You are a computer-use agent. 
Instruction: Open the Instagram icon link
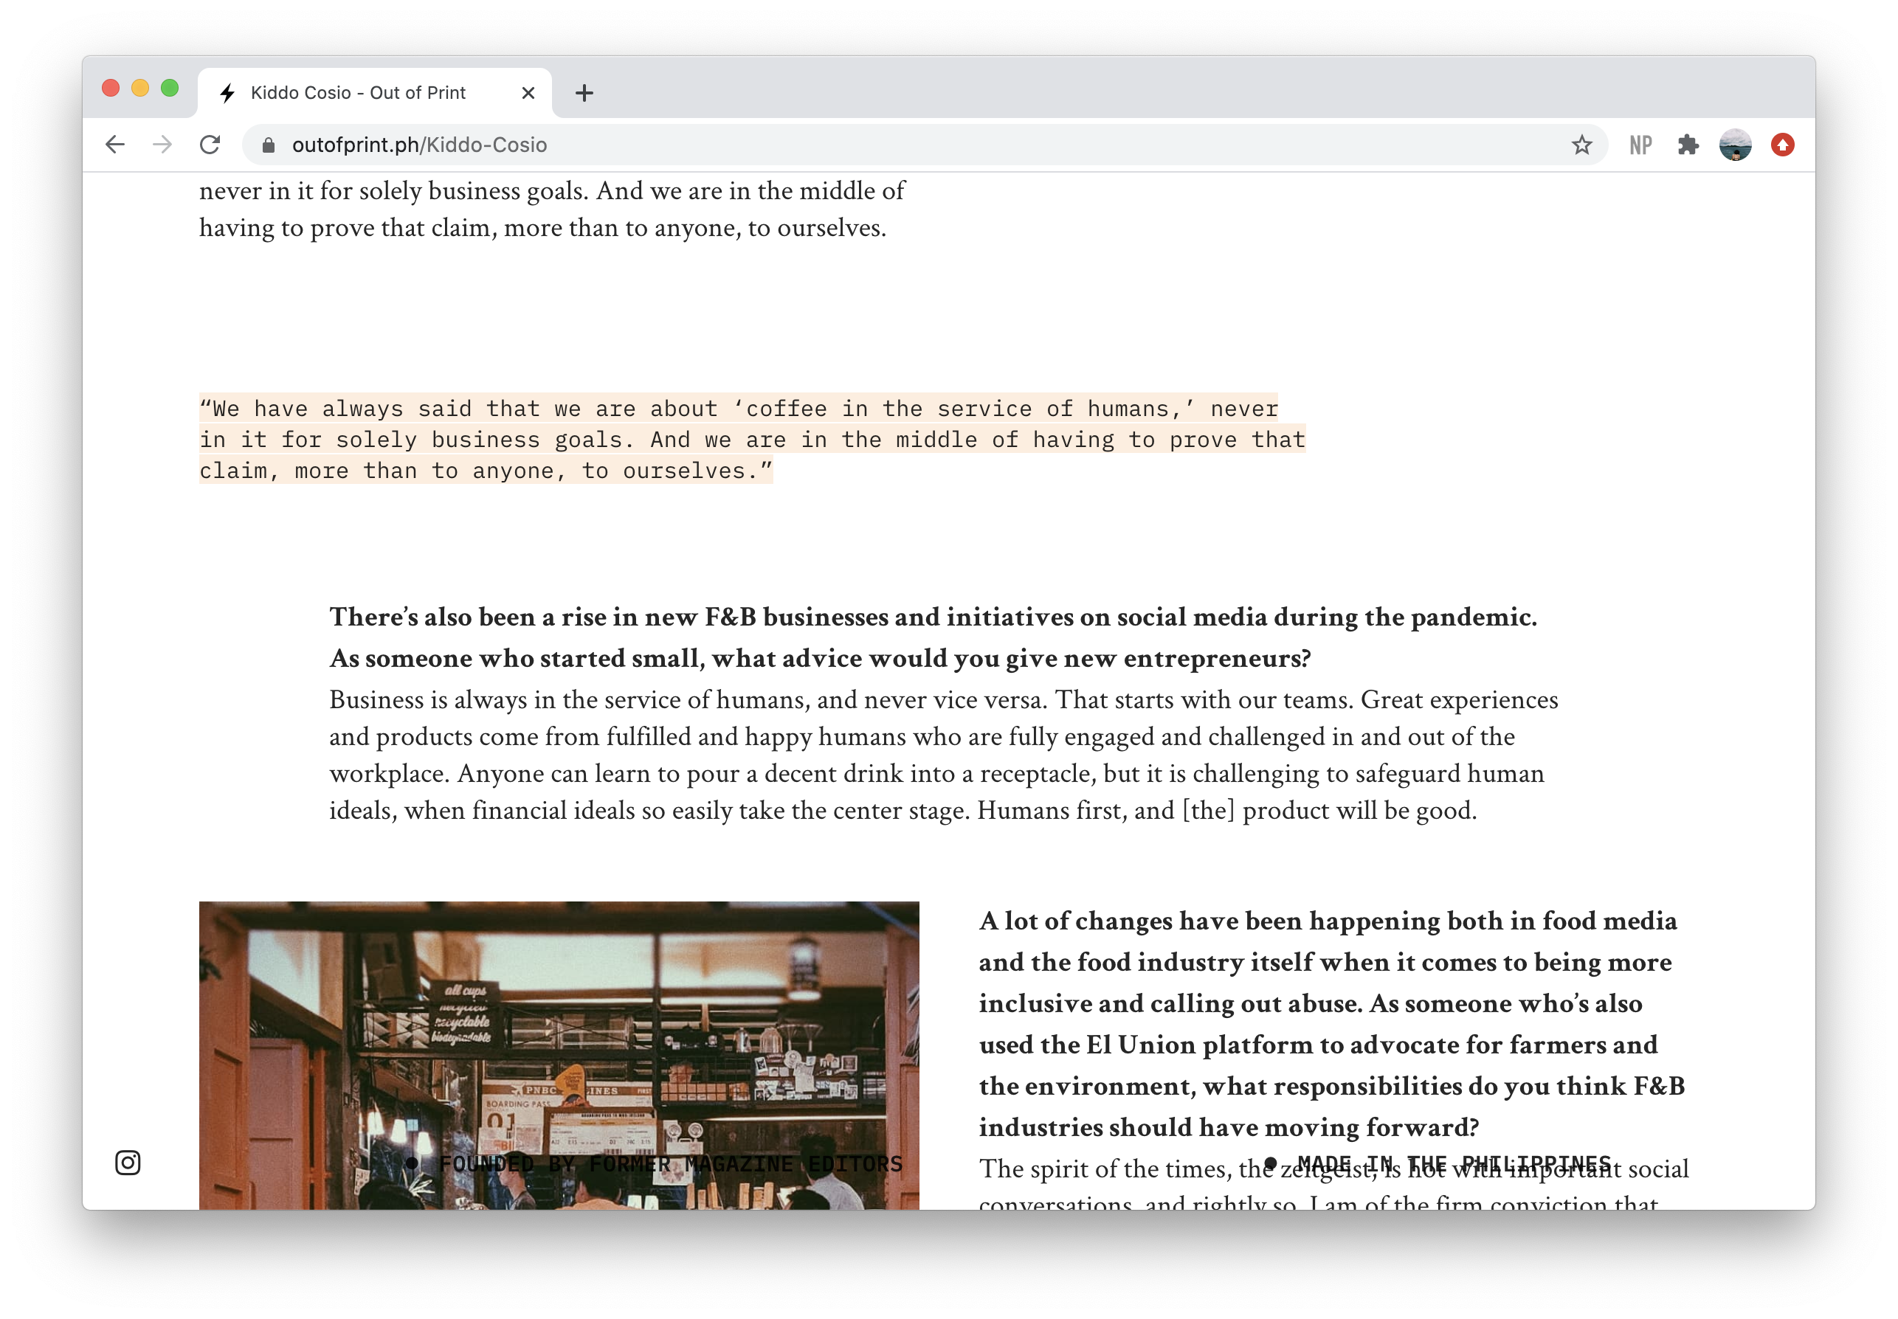click(x=128, y=1162)
